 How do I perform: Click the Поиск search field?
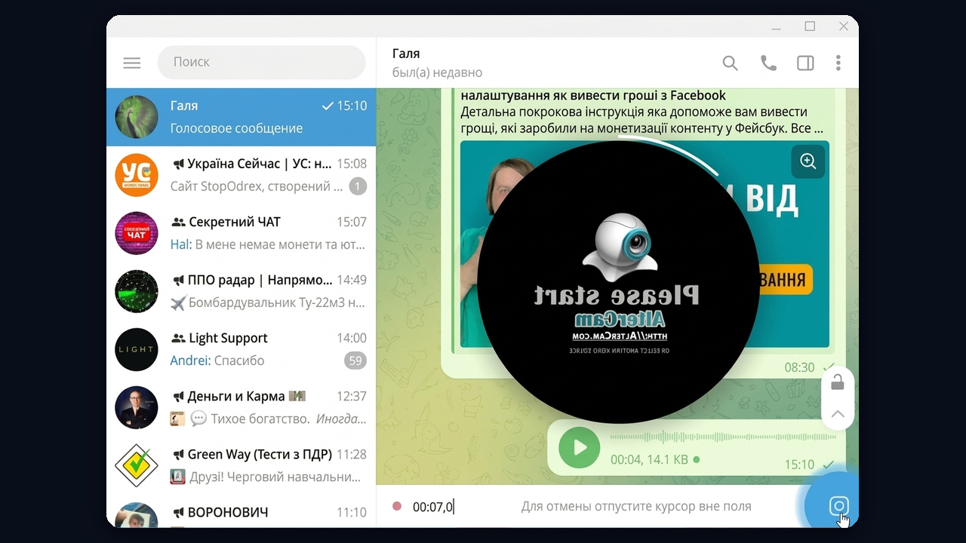261,62
